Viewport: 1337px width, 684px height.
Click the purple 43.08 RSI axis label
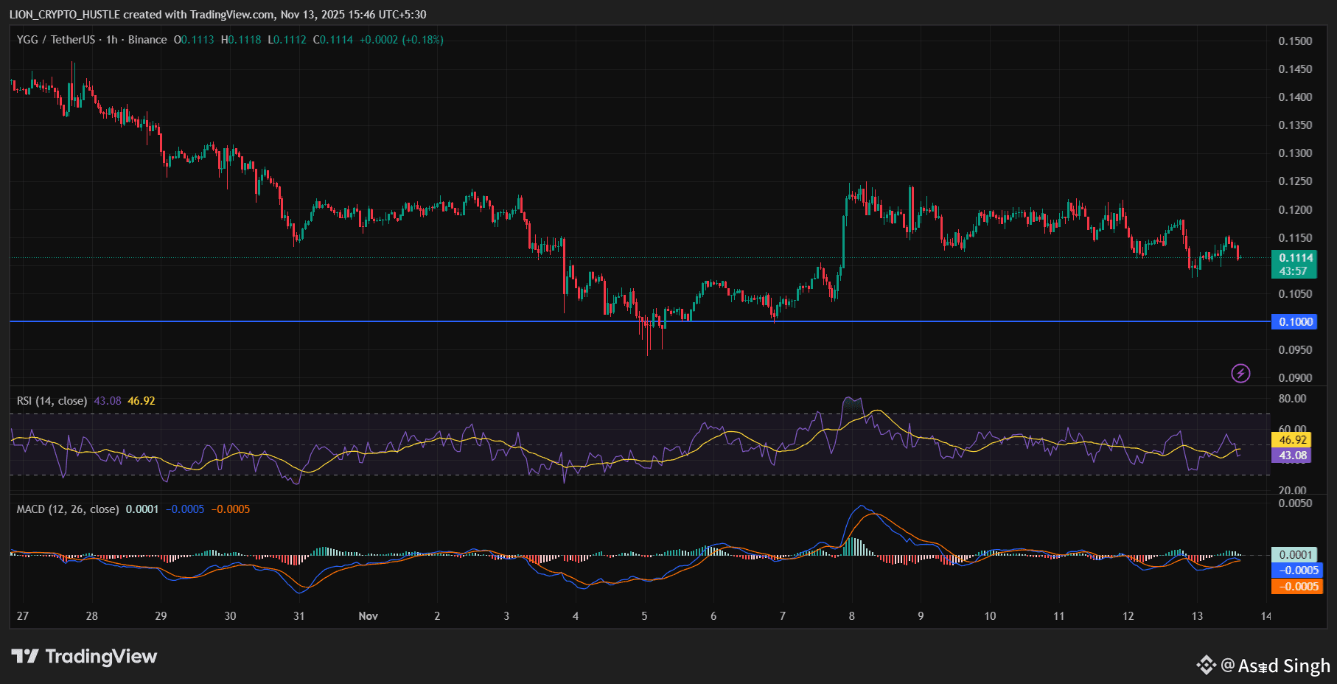click(x=1292, y=456)
